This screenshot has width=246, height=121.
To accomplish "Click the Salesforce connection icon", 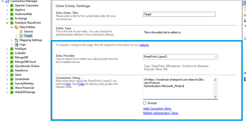I will [x=12, y=71].
